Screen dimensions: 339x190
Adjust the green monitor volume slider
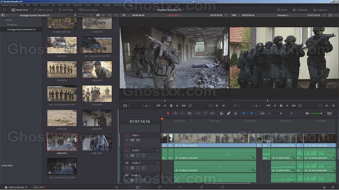tap(317, 113)
